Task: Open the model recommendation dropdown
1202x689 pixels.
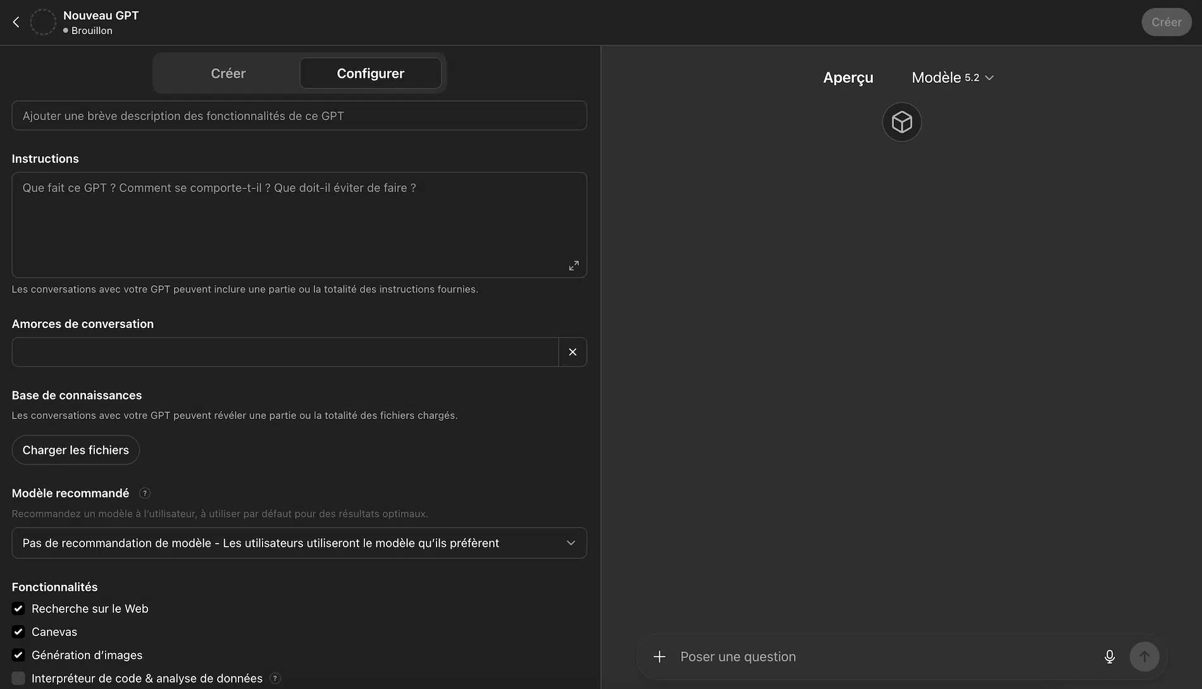Action: pos(299,542)
